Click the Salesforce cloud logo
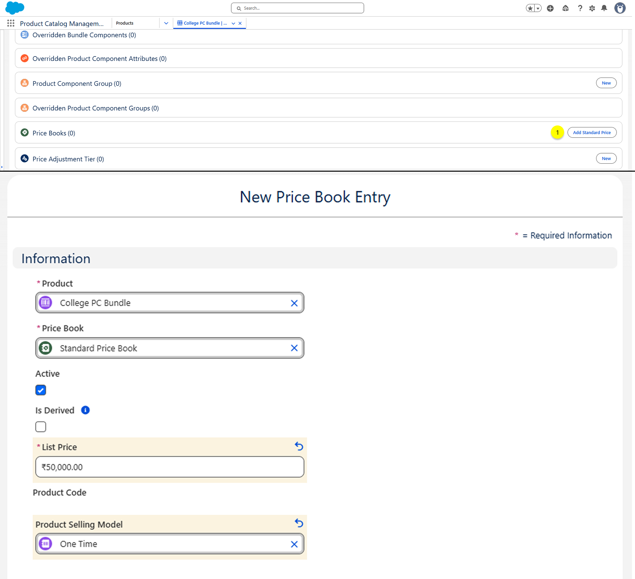635x579 pixels. [15, 8]
